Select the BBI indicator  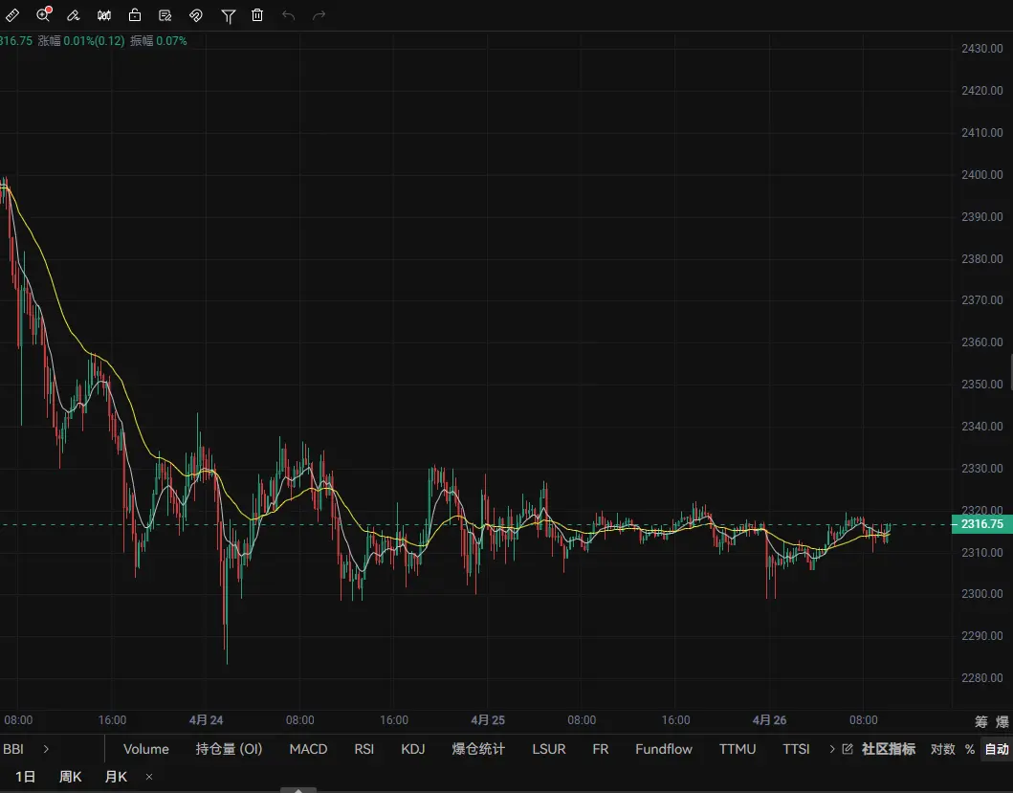(13, 749)
